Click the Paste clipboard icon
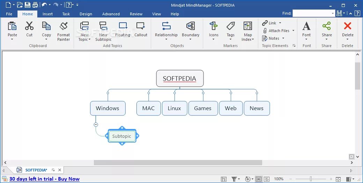The width and height of the screenshot is (363, 183). tap(12, 26)
